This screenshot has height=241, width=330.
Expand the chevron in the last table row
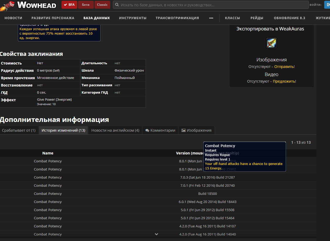click(156, 234)
